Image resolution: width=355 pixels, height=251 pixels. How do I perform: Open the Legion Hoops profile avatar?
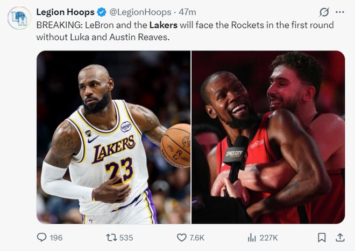(19, 18)
